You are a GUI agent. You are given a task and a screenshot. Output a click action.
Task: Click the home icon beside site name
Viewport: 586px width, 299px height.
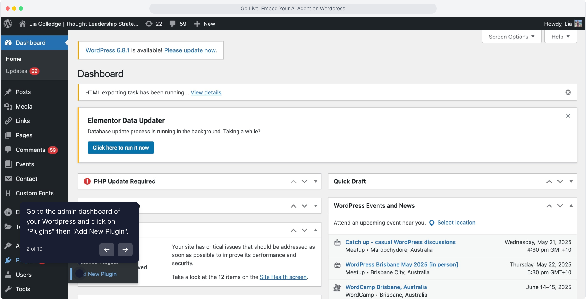(22, 24)
